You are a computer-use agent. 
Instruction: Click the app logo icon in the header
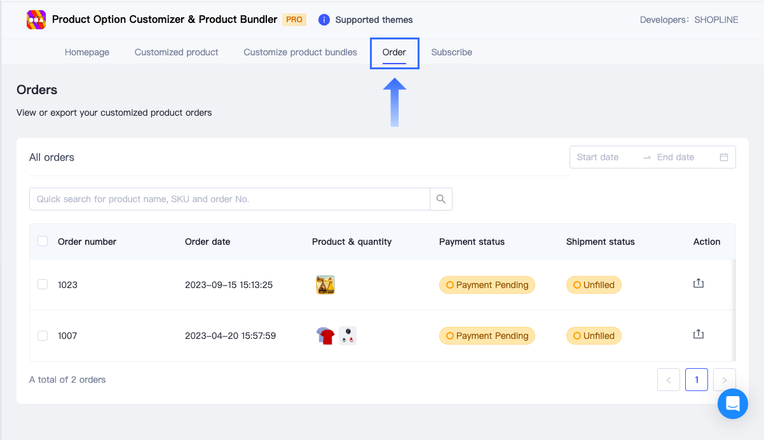(36, 20)
